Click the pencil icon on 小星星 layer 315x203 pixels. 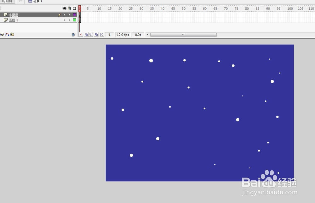60,15
